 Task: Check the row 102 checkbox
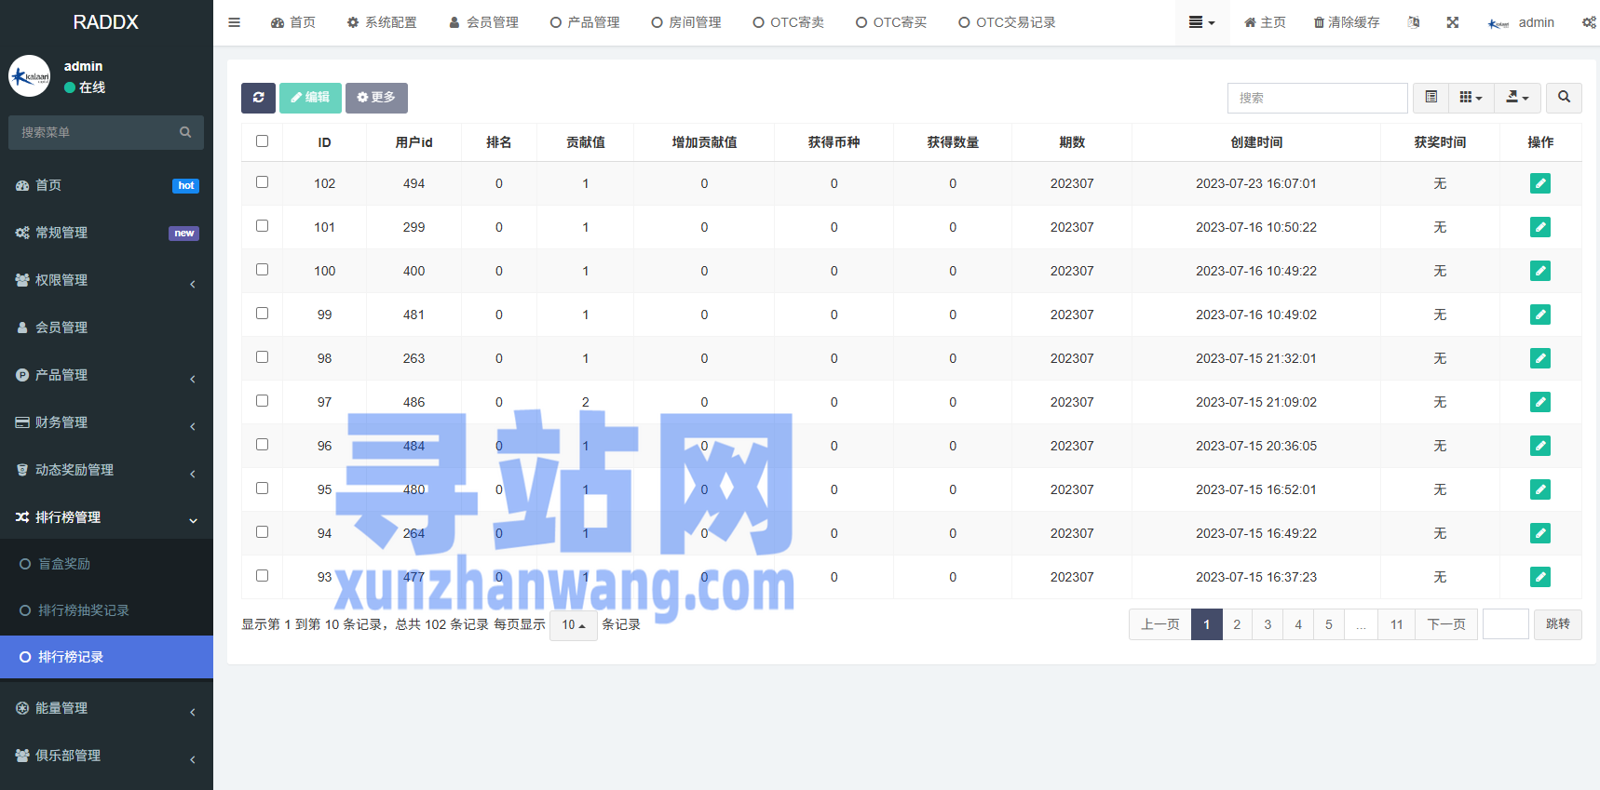tap(262, 182)
